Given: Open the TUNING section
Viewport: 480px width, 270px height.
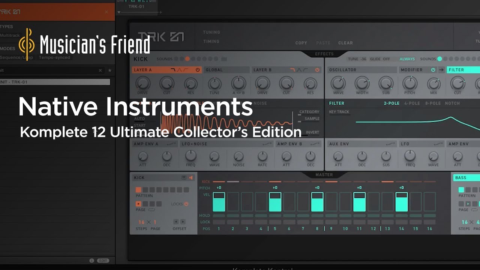Looking at the screenshot, I should tap(211, 32).
